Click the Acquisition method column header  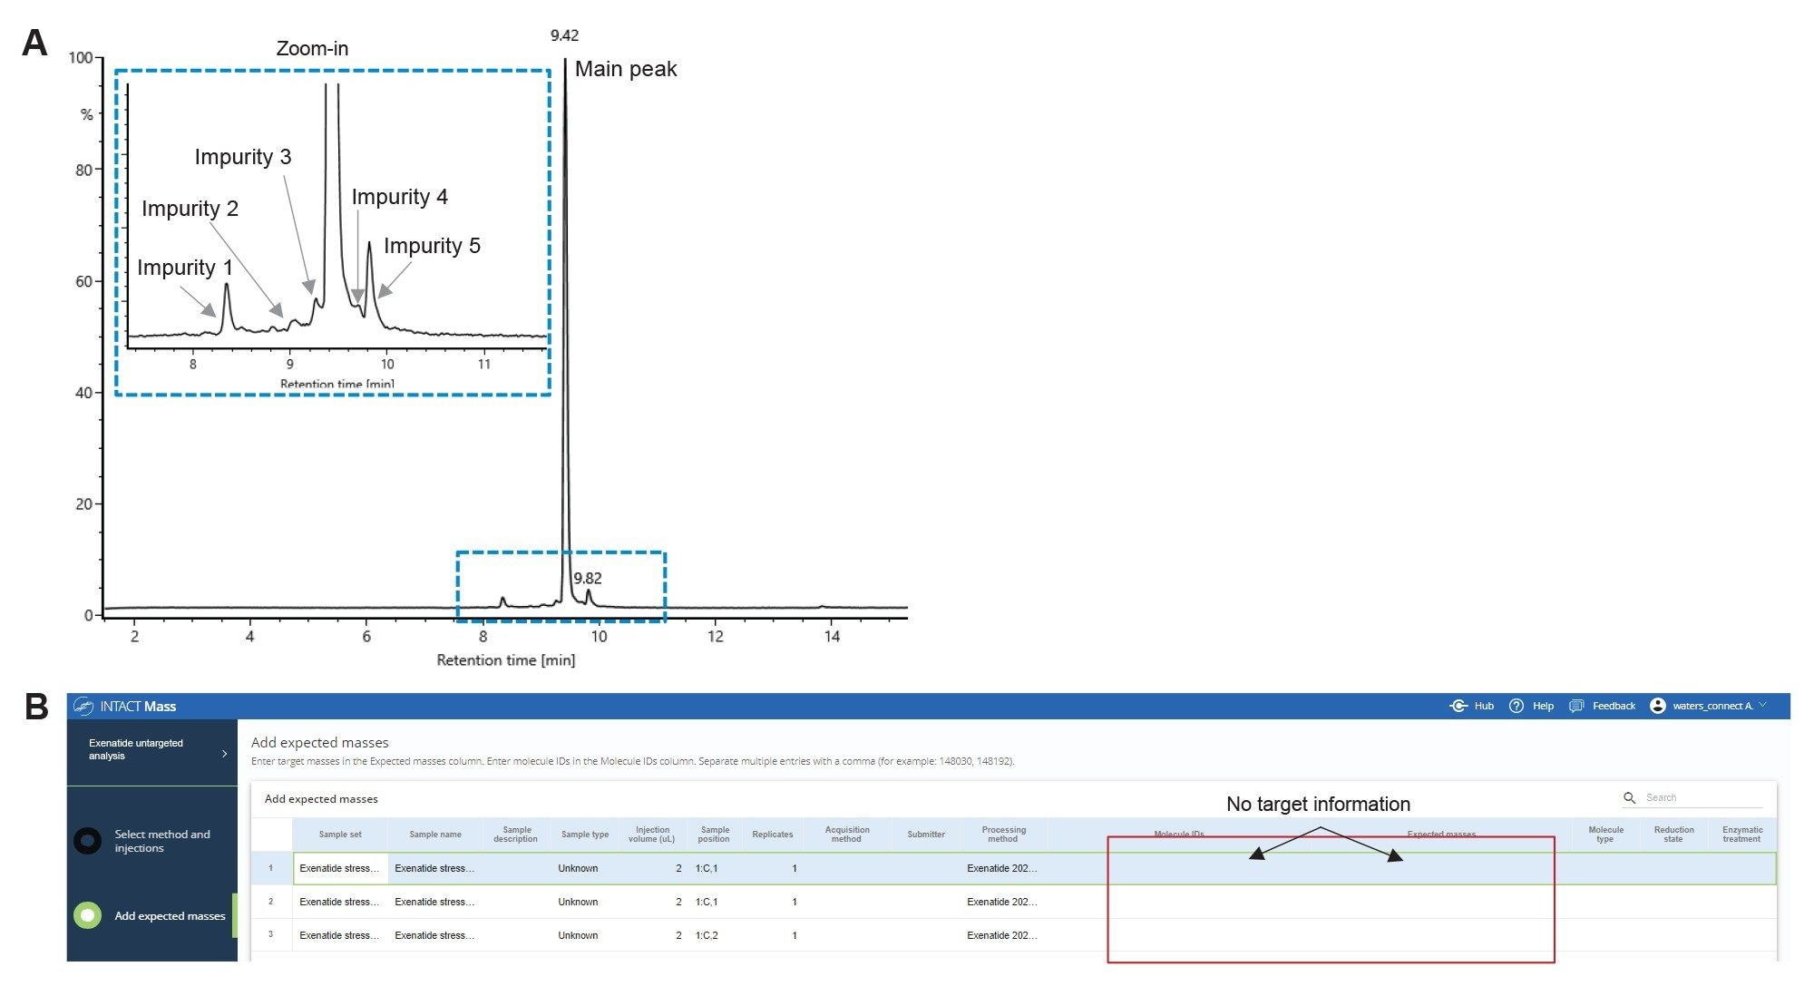point(847,835)
